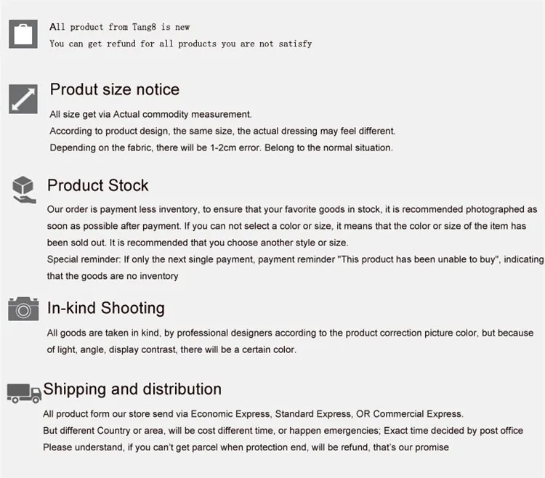
Task: Click the delivery truck icon
Action: [24, 394]
